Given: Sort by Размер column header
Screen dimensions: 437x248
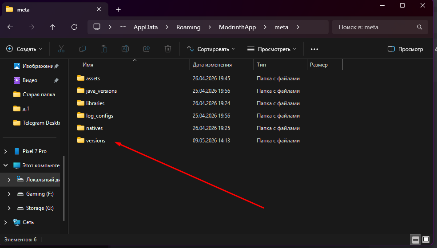Looking at the screenshot, I should pos(319,65).
